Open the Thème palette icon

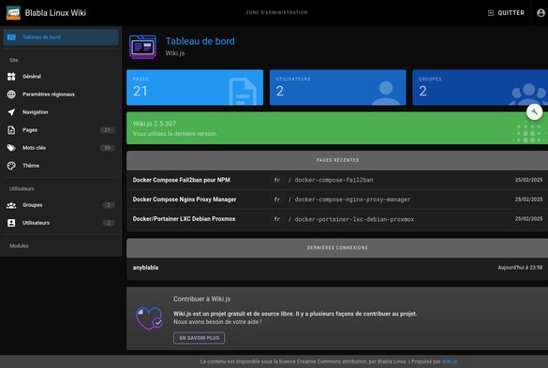click(11, 166)
